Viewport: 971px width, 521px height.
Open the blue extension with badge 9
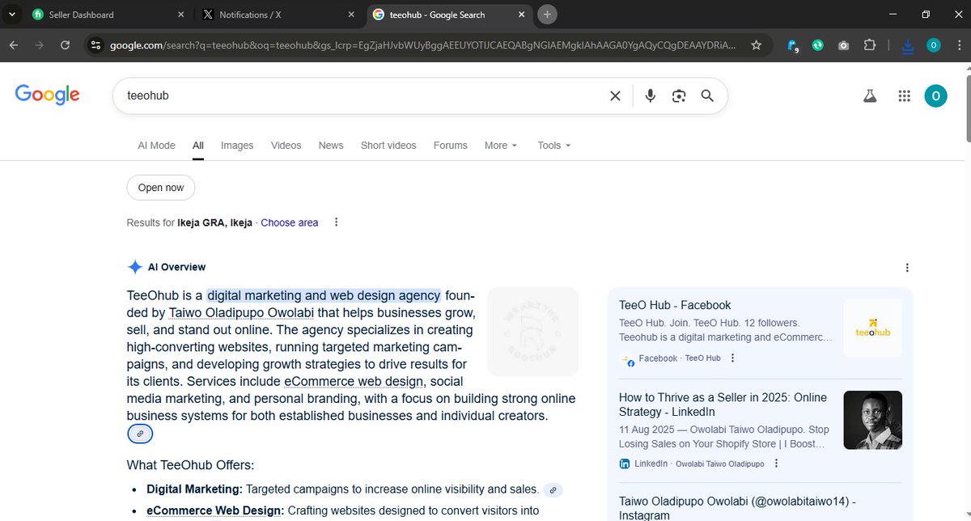[x=793, y=46]
